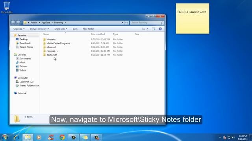The height and width of the screenshot is (141, 252).
Task: Open Music library
Action: point(22,62)
